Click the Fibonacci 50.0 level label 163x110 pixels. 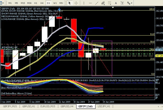click(x=152, y=42)
